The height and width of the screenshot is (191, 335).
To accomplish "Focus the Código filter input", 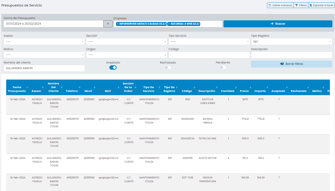I will pyautogui.click(x=209, y=55).
